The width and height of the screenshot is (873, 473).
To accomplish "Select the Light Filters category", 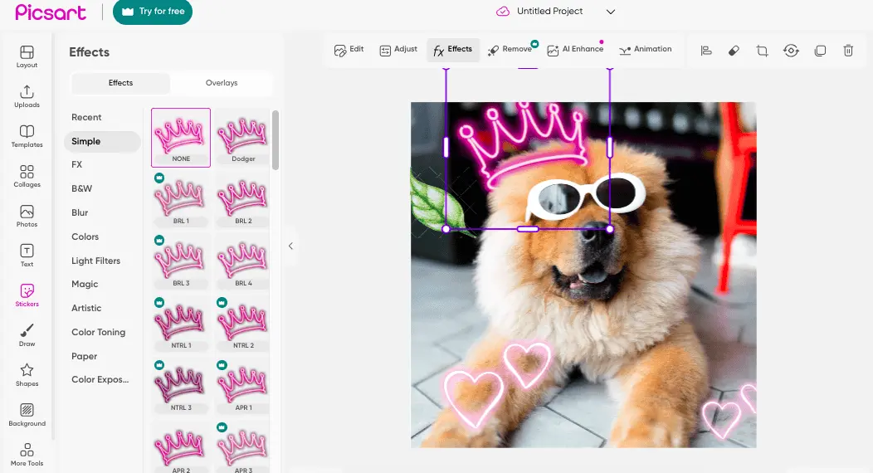I will click(95, 261).
